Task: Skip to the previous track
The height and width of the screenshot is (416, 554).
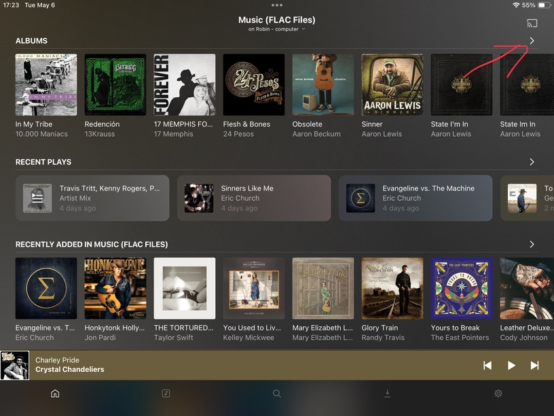Action: point(487,366)
